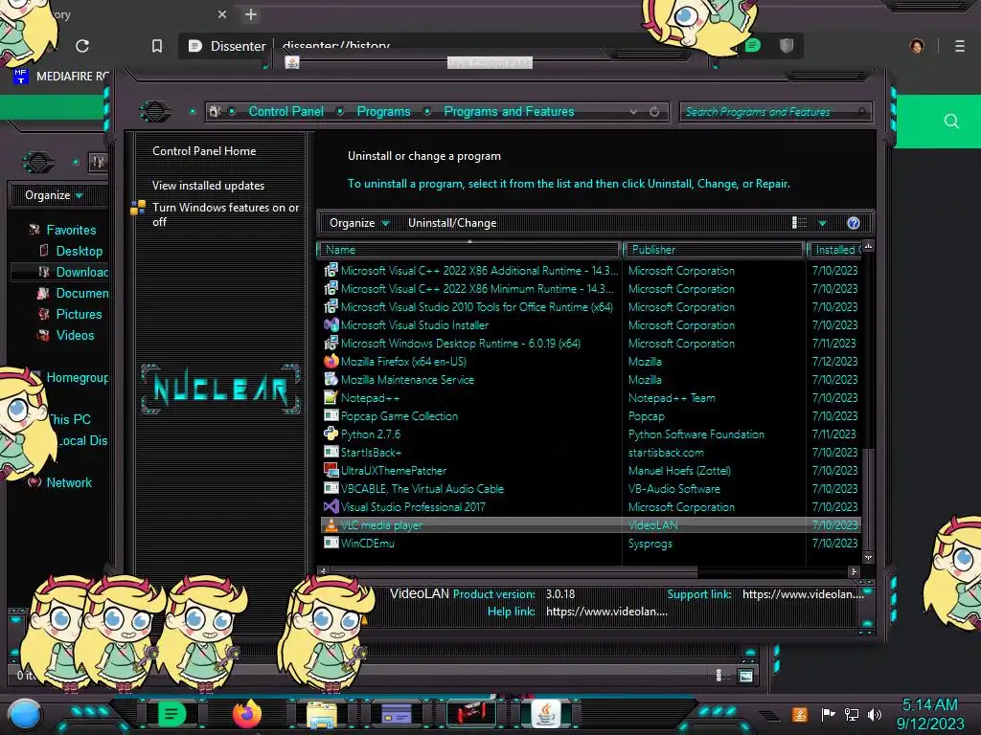
Task: Click the Programs and Features breadcrumb
Action: tap(509, 111)
